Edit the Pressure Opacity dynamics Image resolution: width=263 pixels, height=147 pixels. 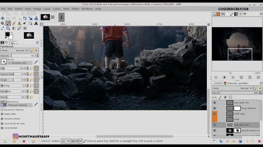(36, 105)
